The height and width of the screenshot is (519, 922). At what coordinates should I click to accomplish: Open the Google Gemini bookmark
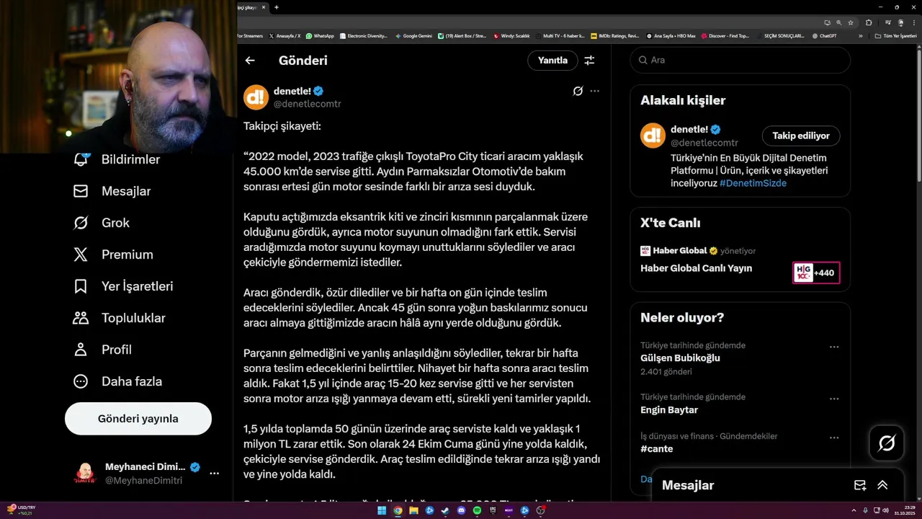pyautogui.click(x=413, y=35)
